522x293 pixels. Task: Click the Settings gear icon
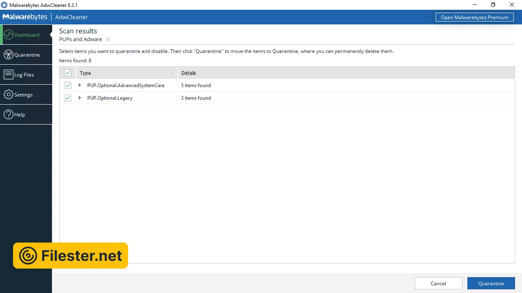coord(9,94)
